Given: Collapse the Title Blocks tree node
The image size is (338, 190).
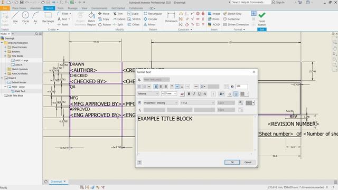Looking at the screenshot, I should coord(5,56).
